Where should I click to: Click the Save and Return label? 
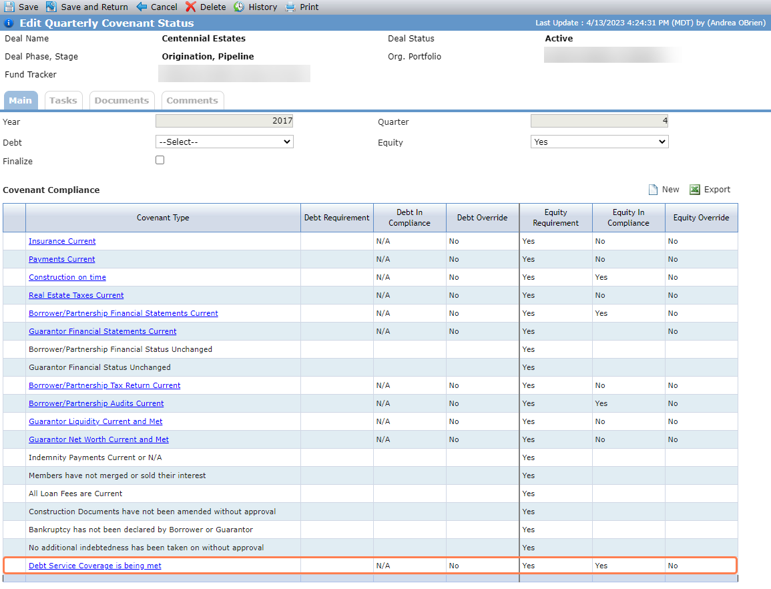[94, 7]
